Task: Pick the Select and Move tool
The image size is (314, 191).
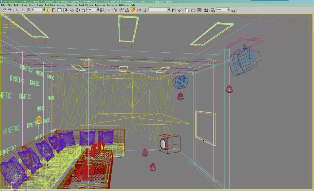Action: pyautogui.click(x=72, y=10)
